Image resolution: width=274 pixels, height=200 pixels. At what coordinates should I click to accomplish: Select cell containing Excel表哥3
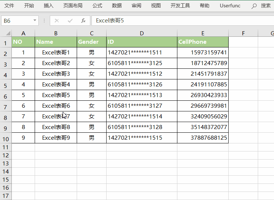coord(56,74)
